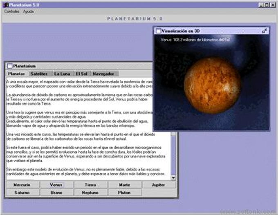View the Urano planet
278x215 pixels.
(56, 193)
